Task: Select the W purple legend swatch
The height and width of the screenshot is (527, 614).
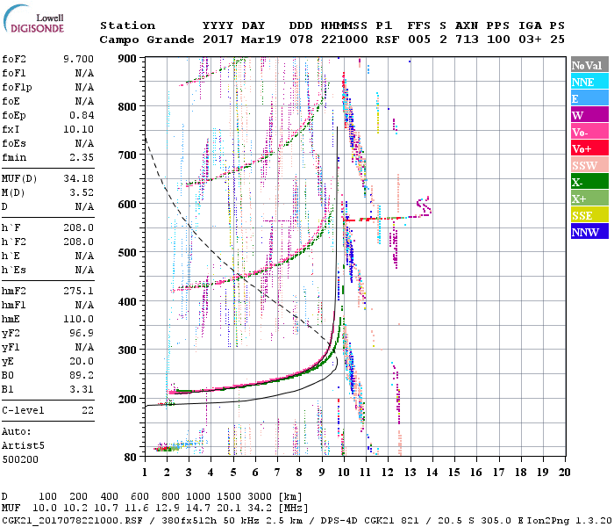Action: [x=589, y=115]
